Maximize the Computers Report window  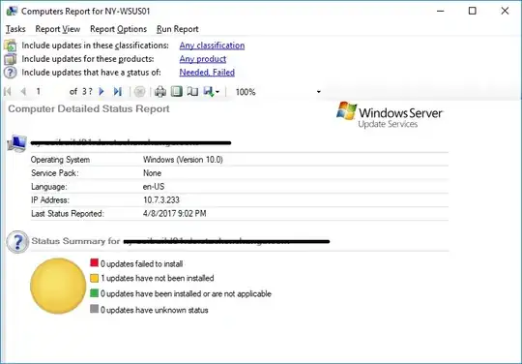coord(472,11)
